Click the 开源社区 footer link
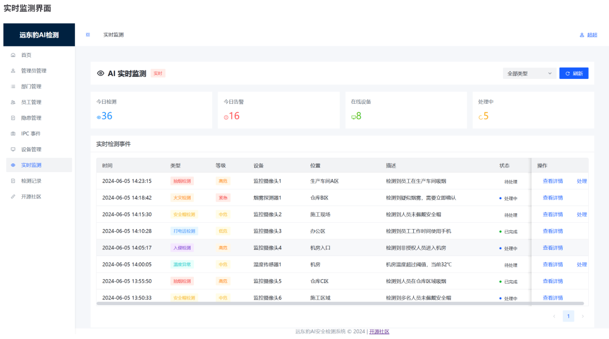 (379, 332)
